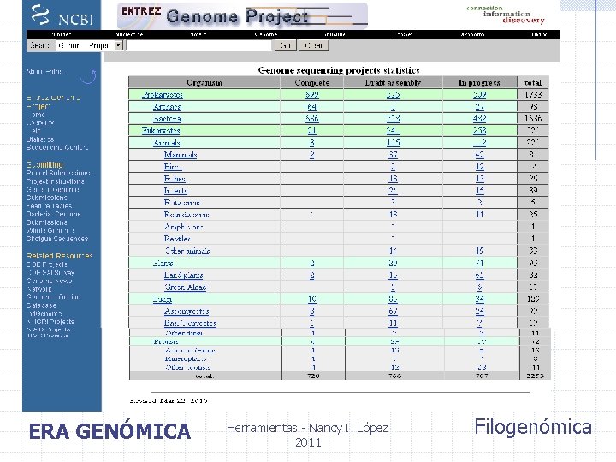Open the Sequencing Centers sidebar link
The image size is (616, 462).
(x=57, y=148)
